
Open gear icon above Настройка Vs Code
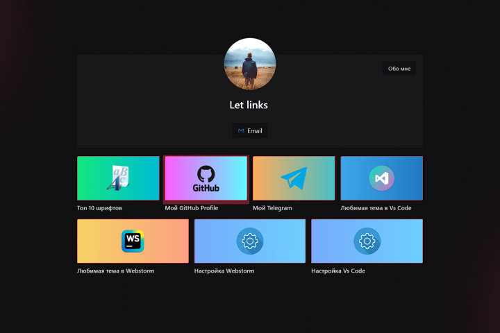[367, 241]
